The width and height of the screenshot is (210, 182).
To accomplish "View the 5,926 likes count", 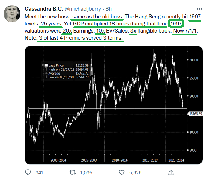I will click(x=135, y=172).
